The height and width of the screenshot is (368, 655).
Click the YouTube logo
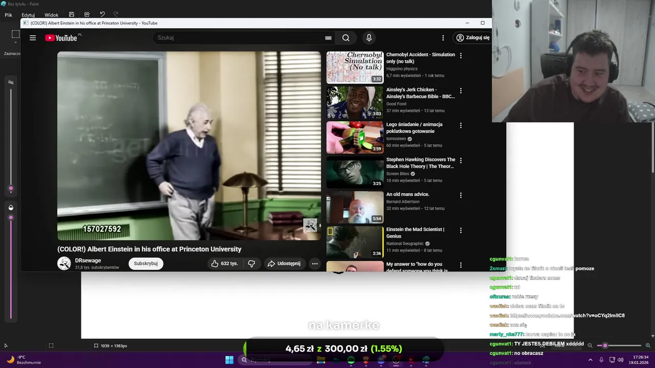tap(61, 38)
